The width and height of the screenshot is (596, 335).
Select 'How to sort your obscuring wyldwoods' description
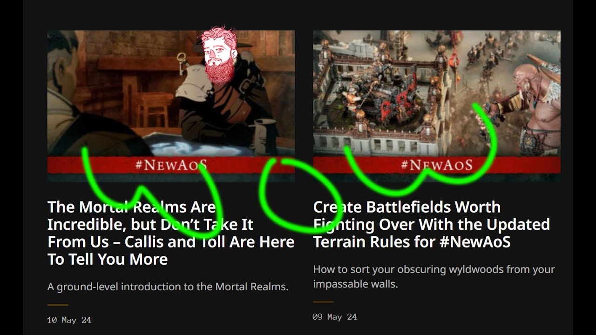tap(433, 276)
